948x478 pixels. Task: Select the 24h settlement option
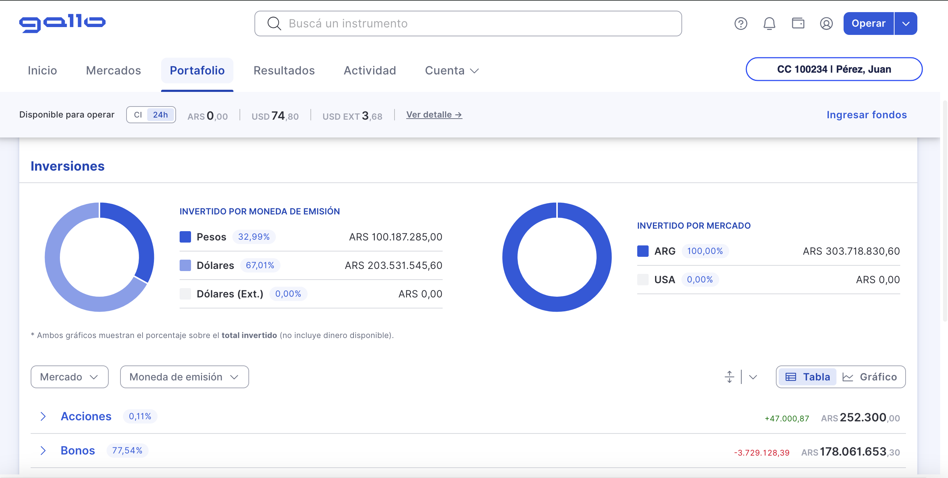160,115
